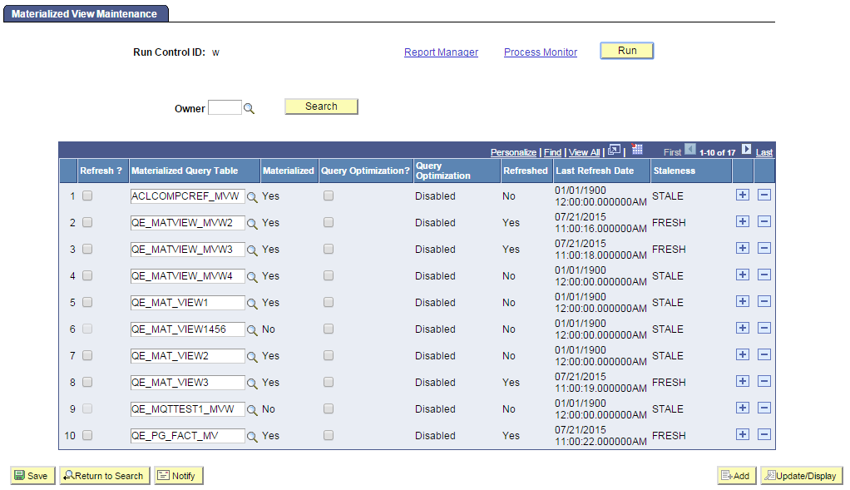Open lookup for QE_MAT_VIEW3 table

[x=252, y=384]
